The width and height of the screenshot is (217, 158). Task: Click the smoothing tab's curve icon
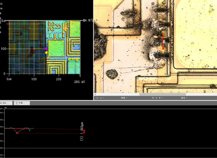(17, 103)
